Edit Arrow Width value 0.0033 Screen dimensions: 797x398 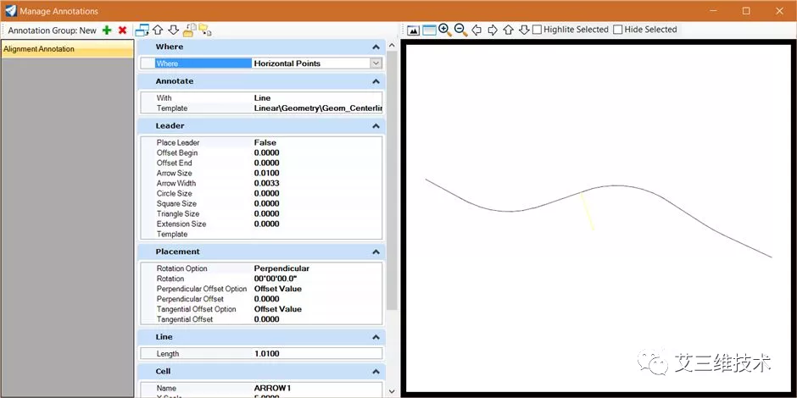(267, 183)
